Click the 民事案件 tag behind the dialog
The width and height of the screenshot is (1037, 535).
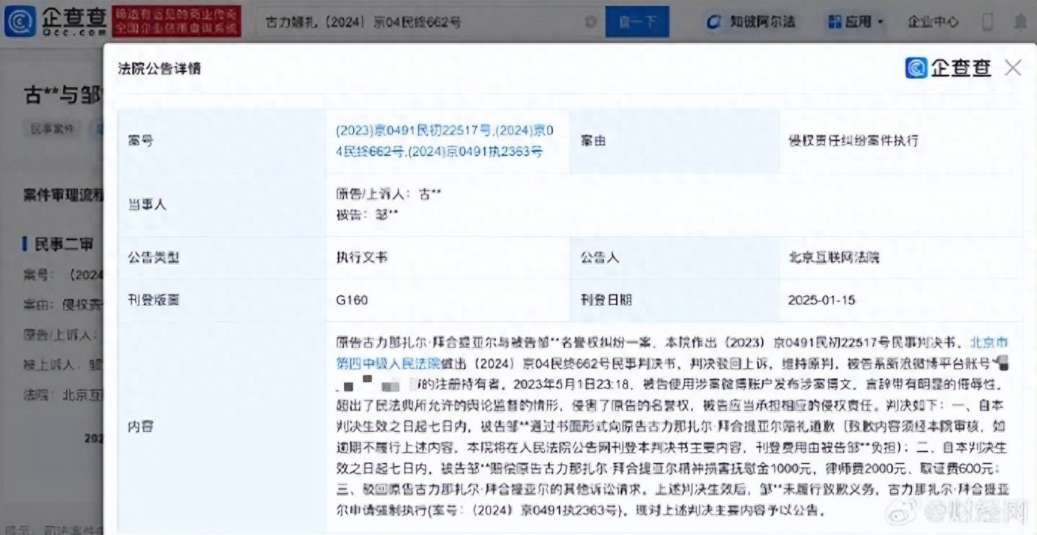[53, 128]
